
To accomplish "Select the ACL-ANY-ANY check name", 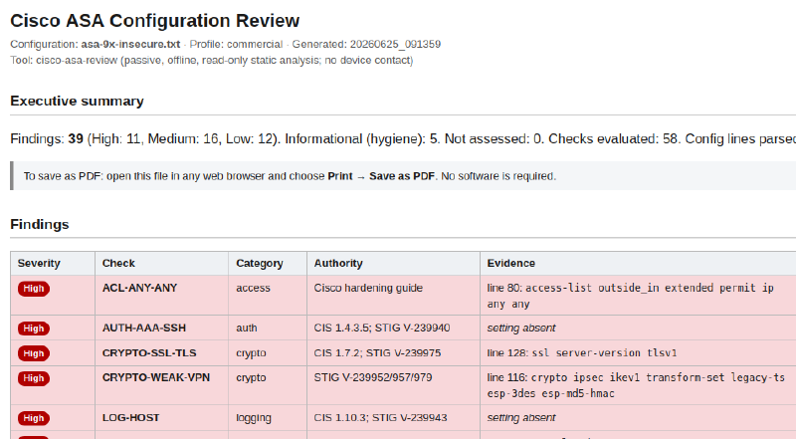I will point(139,288).
